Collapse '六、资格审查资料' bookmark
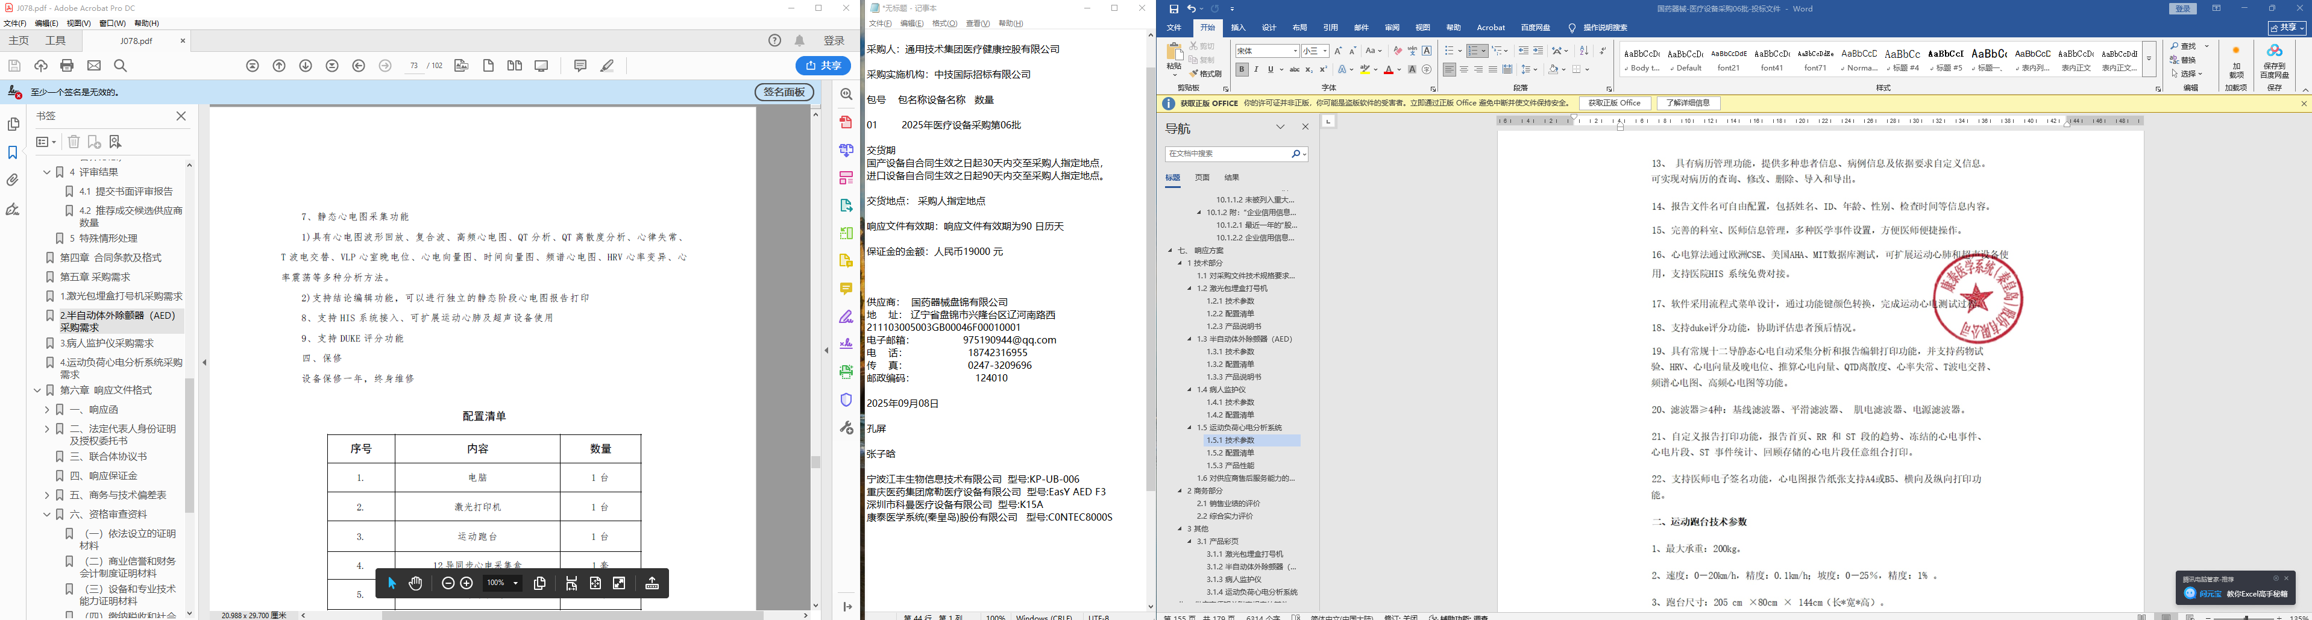This screenshot has height=620, width=2312. coord(46,515)
